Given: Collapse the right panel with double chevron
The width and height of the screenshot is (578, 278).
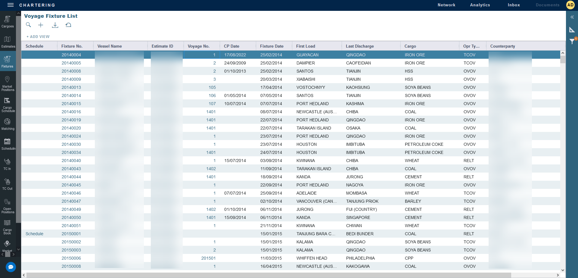Looking at the screenshot, I should point(572,17).
